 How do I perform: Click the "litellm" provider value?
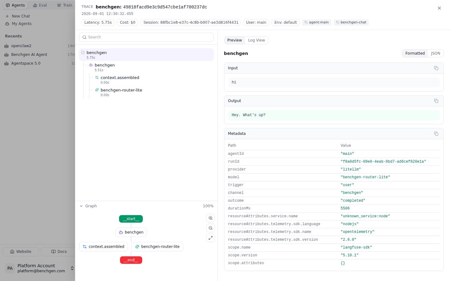pyautogui.click(x=351, y=169)
